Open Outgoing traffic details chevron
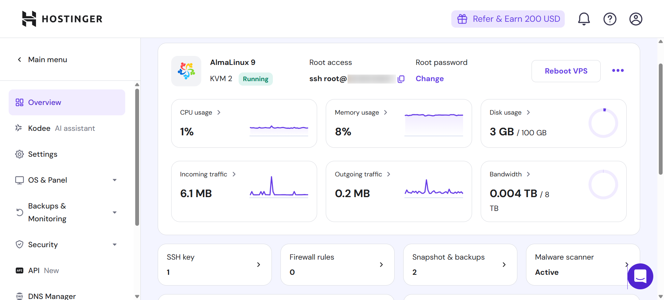 click(x=389, y=174)
